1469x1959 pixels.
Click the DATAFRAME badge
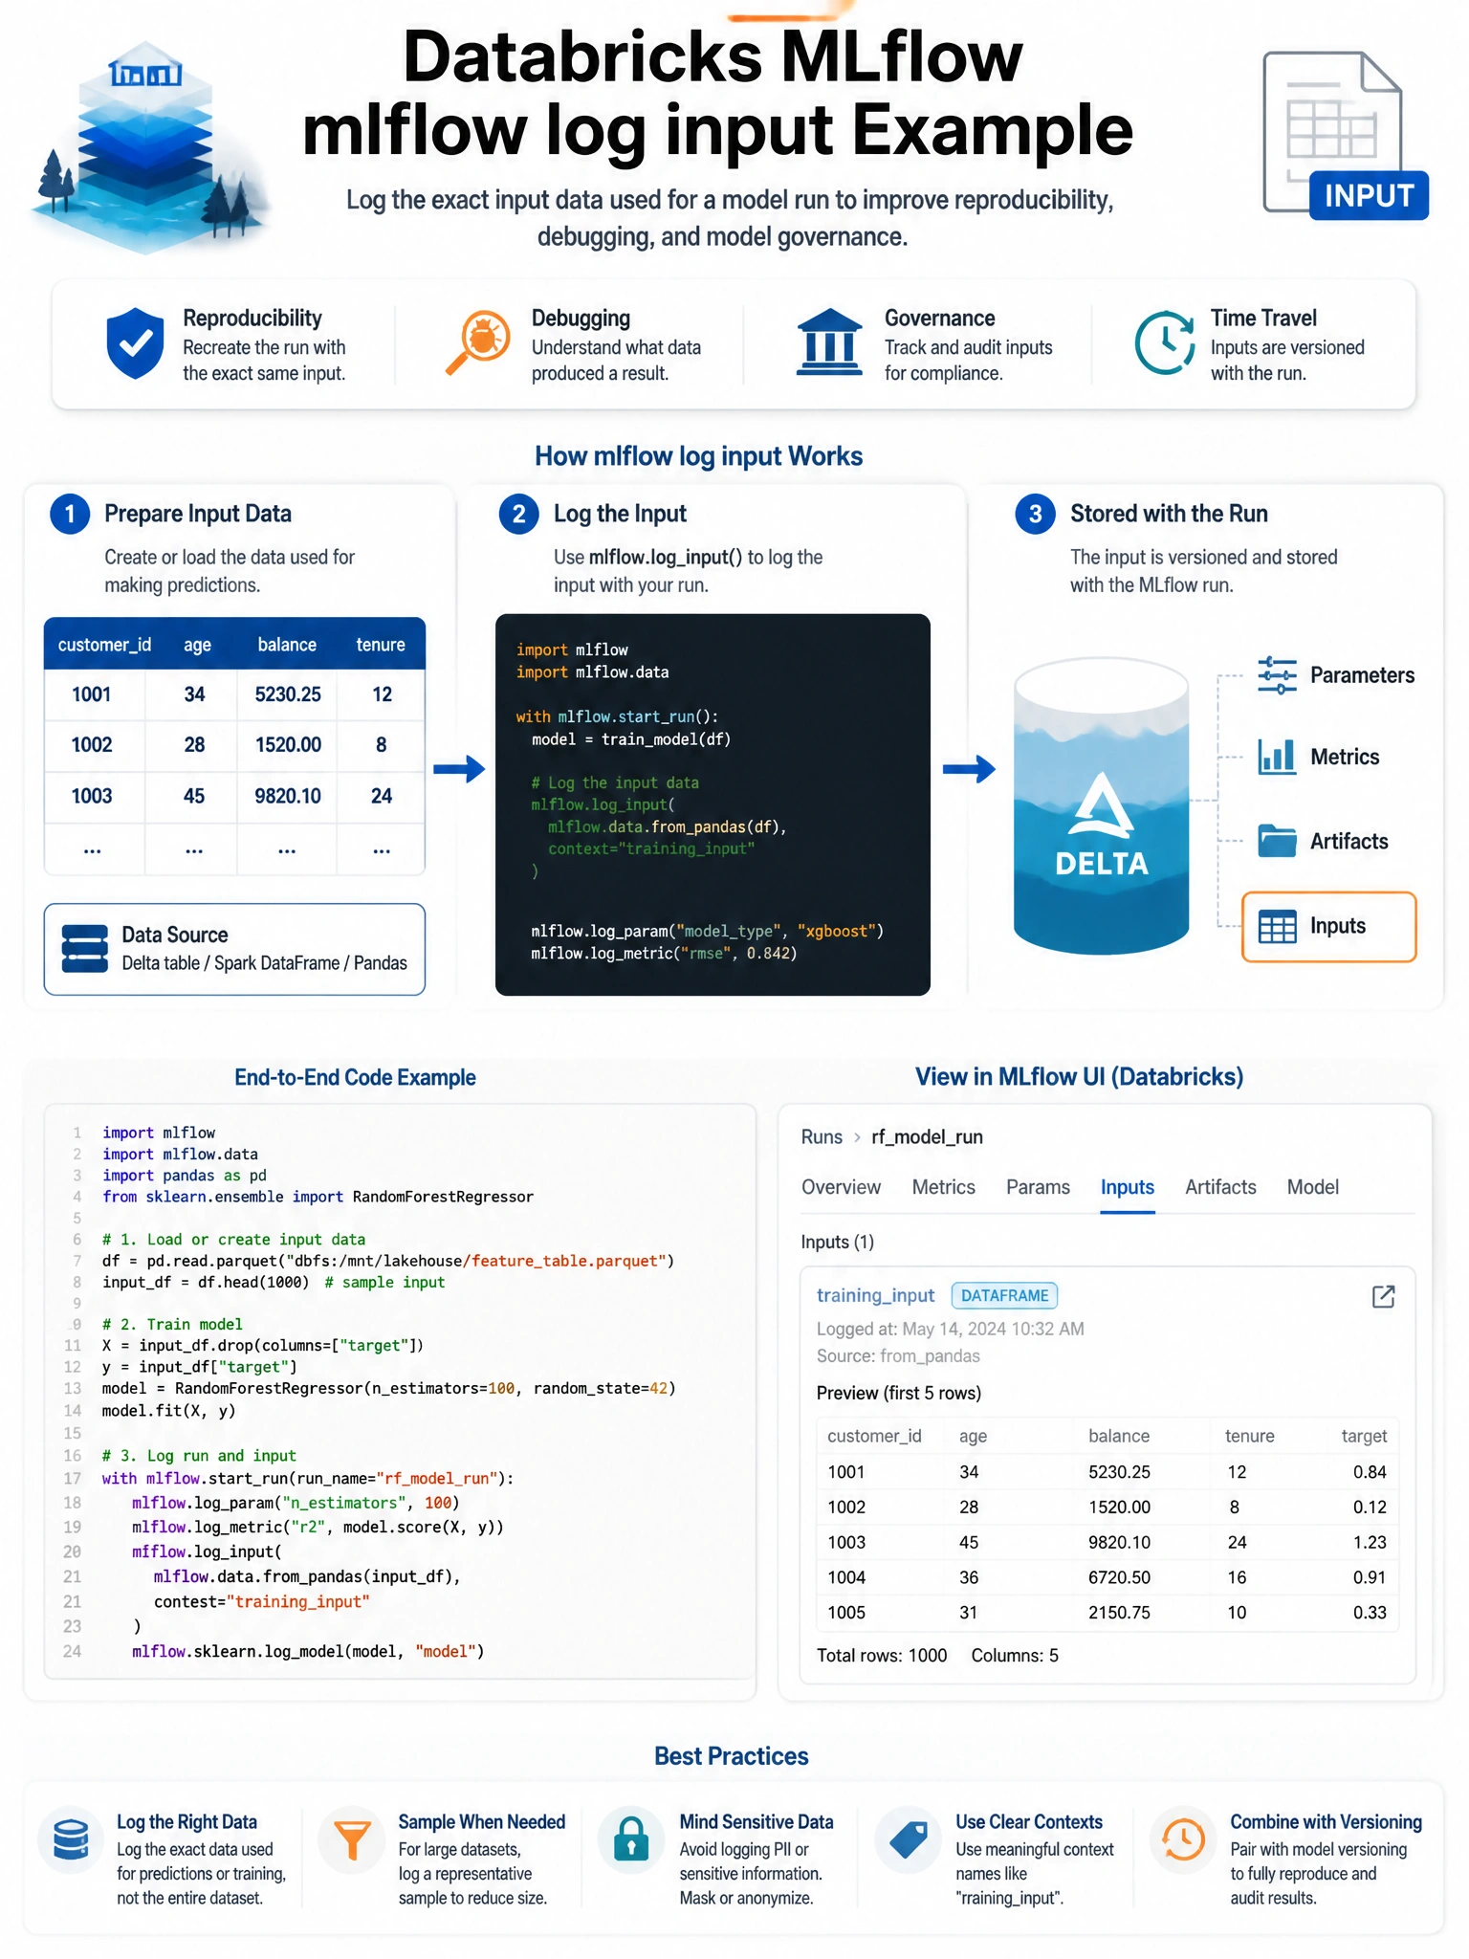click(1004, 1295)
